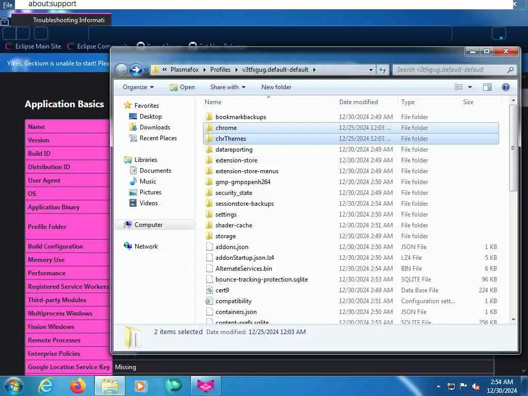The height and width of the screenshot is (396, 528).
Task: Select addonStartup.json.lz4 file
Action: 244,258
